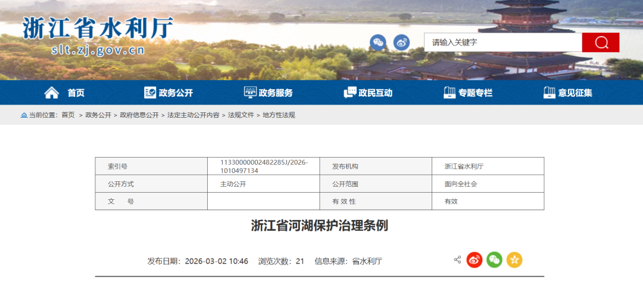Open the Weibo icon beside the search box
The height and width of the screenshot is (289, 643).
(401, 42)
